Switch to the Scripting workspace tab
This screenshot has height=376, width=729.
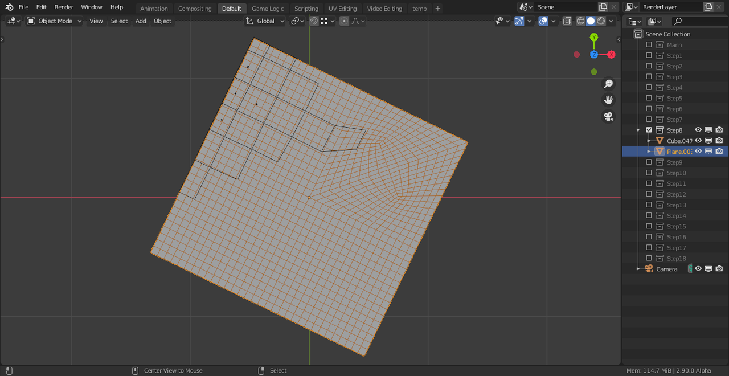click(306, 9)
